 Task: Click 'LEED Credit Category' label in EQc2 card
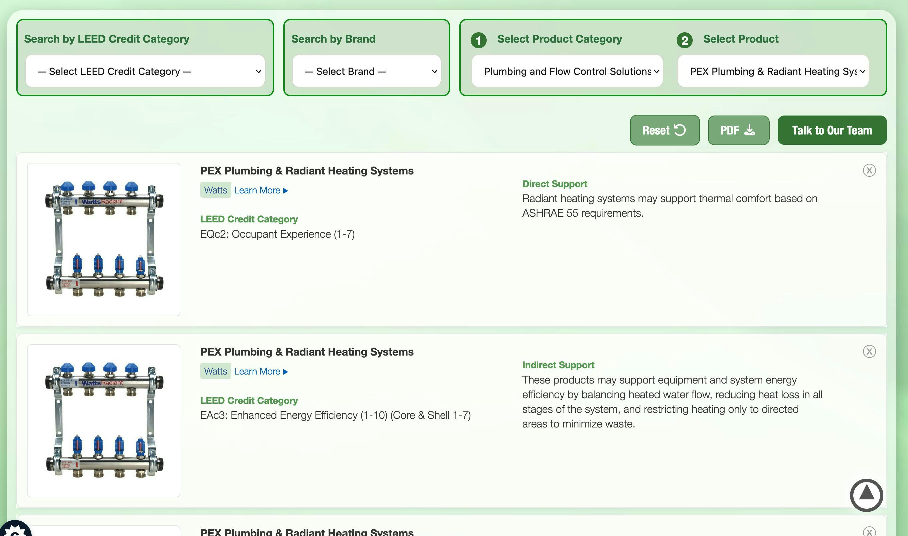coord(249,219)
